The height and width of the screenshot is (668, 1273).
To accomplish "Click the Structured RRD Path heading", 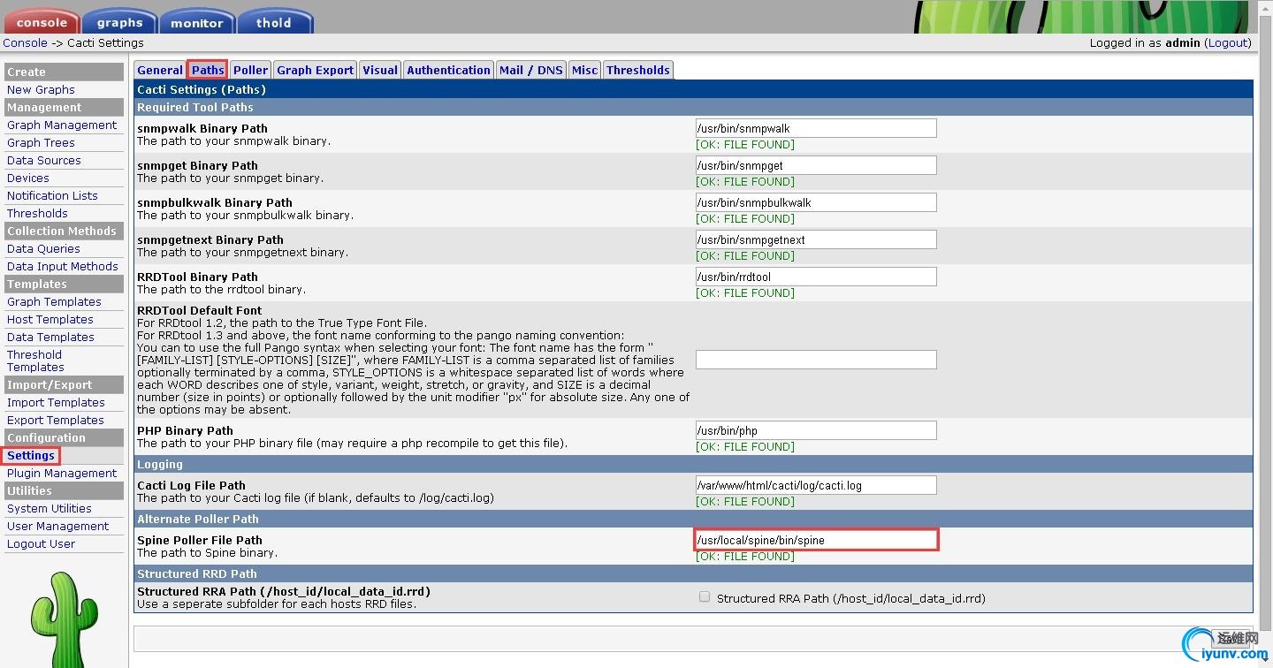I will (197, 573).
